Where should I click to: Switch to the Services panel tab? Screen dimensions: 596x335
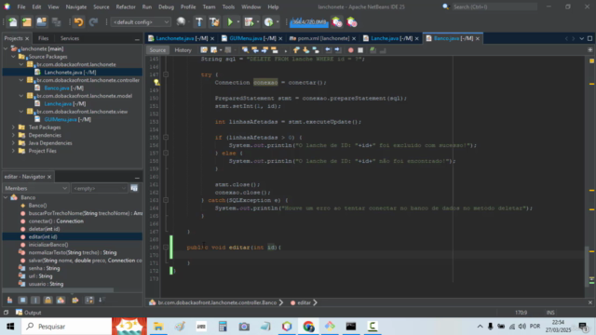coord(70,38)
